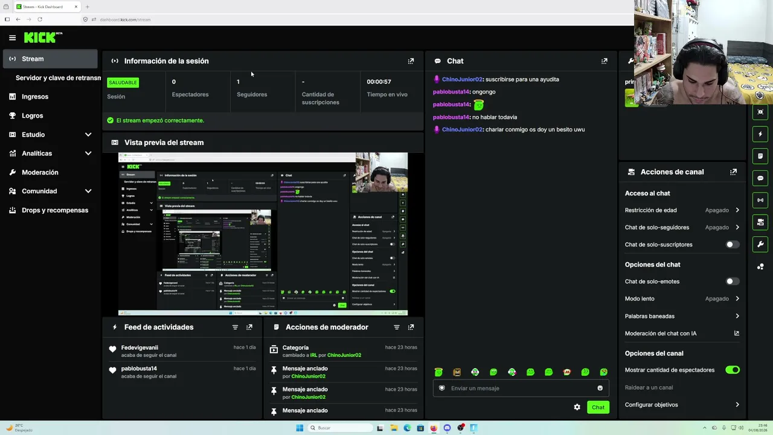Click ChinoJunior02 username in the first chat message
The image size is (773, 435).
(x=462, y=79)
